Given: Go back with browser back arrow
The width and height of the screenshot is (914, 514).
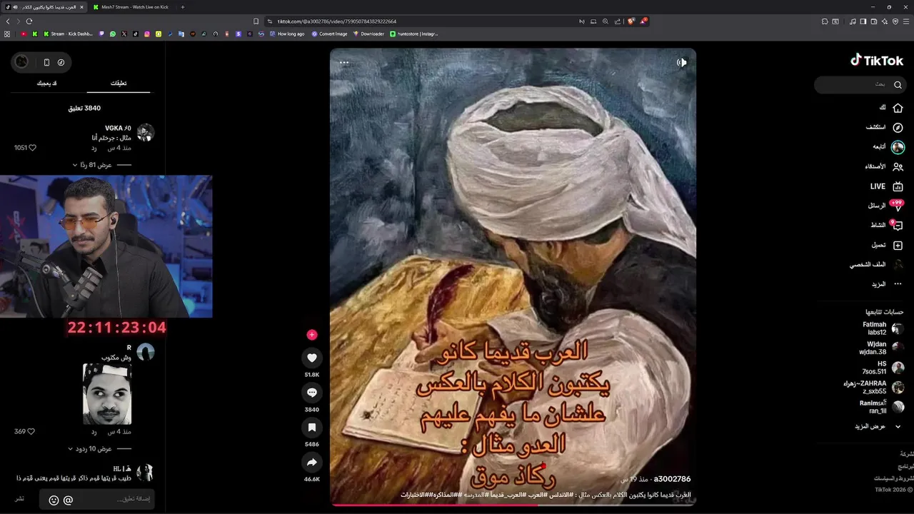Looking at the screenshot, I should (8, 21).
